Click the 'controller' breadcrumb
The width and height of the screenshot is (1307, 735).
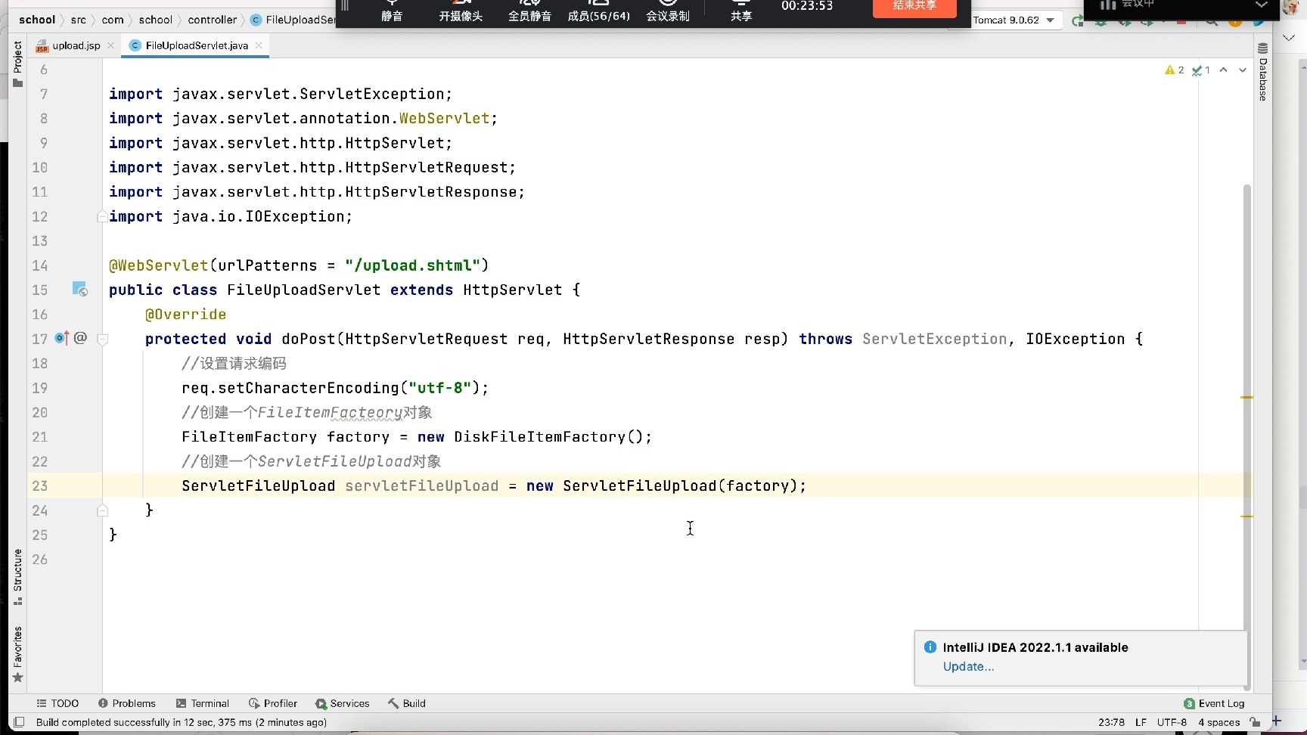click(x=213, y=20)
